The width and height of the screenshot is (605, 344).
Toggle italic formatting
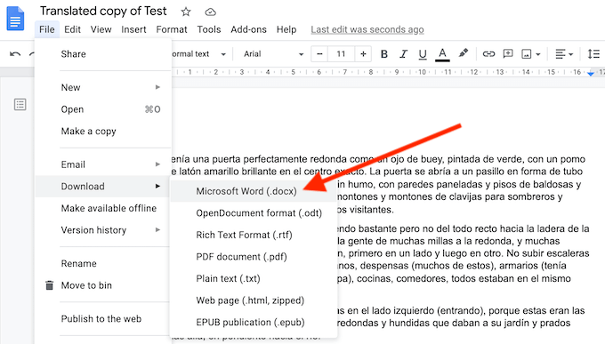pos(403,54)
